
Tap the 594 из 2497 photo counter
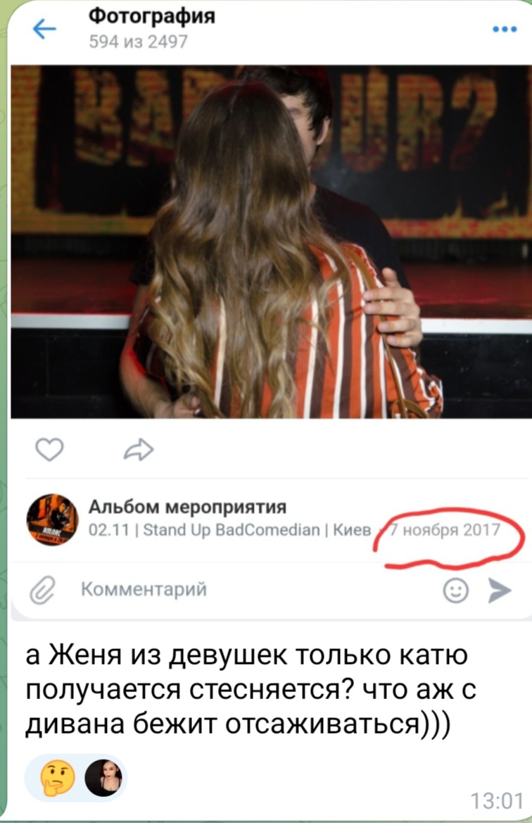pos(138,42)
